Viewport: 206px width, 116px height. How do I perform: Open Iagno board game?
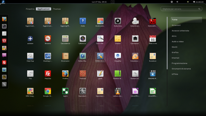click(x=65, y=91)
